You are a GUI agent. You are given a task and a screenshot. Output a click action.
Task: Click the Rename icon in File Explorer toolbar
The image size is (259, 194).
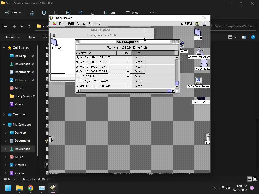coord(68,13)
